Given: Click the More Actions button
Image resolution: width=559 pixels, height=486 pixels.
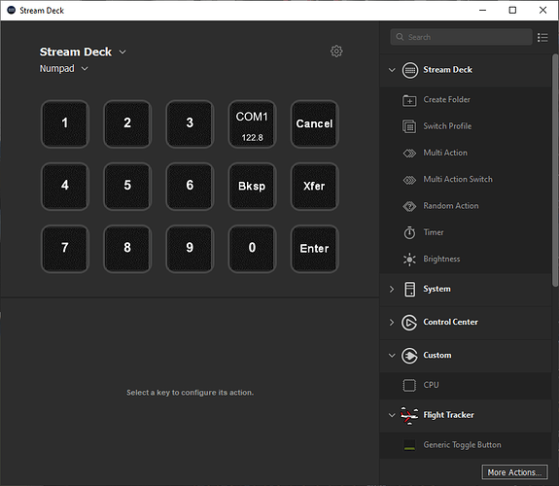Looking at the screenshot, I should click(x=514, y=472).
